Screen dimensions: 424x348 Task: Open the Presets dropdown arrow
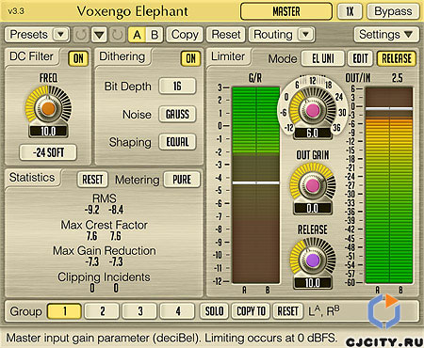click(60, 35)
